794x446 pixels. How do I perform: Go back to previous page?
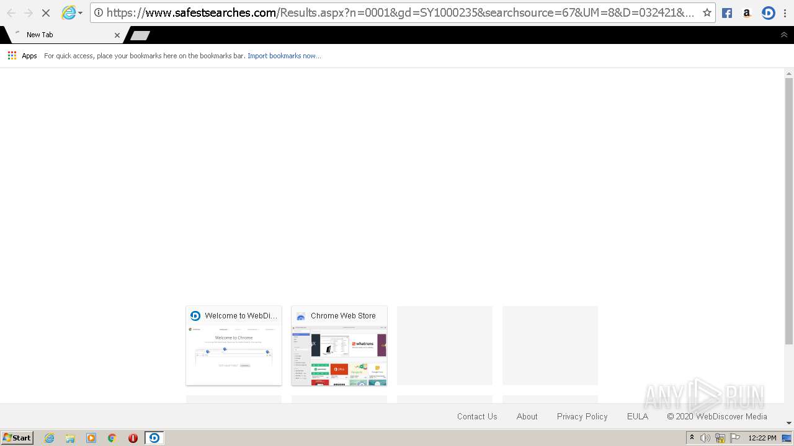click(11, 12)
